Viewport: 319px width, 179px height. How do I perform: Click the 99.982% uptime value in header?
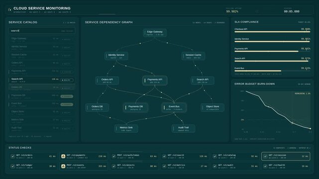pos(232,11)
